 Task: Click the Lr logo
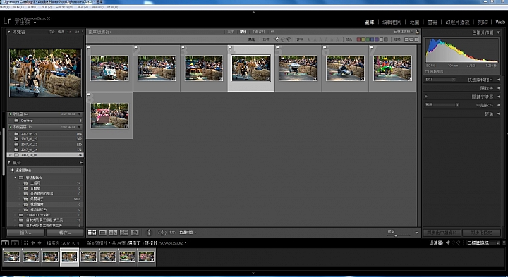(x=7, y=21)
